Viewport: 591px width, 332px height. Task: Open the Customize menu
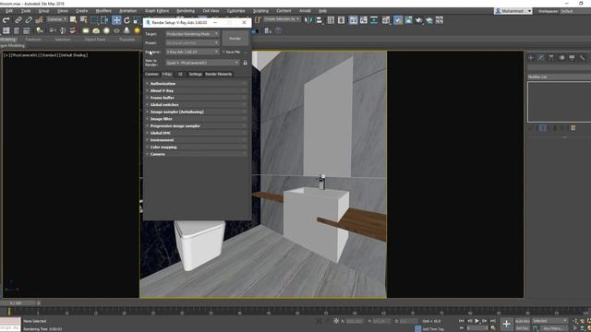pos(236,11)
